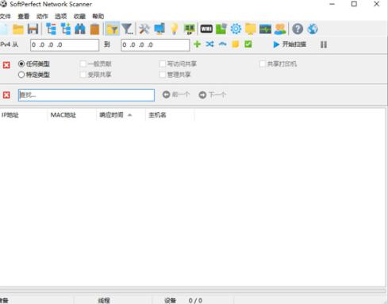
Task: Click the save floppy disk icon
Action: coord(33,29)
